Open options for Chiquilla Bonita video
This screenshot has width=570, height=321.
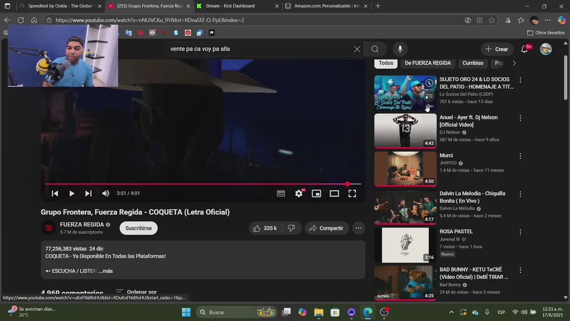(x=520, y=194)
